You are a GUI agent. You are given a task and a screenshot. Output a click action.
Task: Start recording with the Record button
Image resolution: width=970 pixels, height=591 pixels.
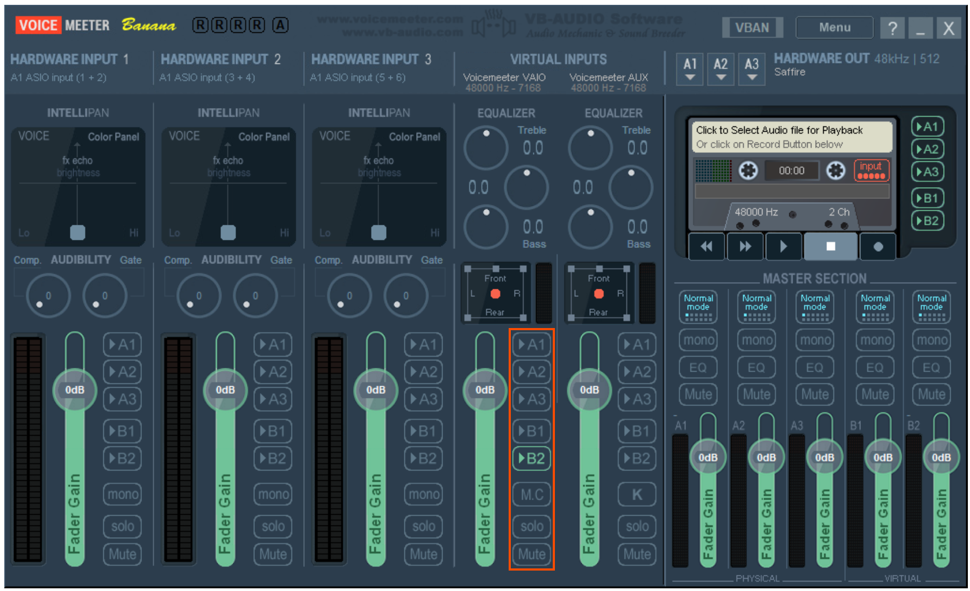[x=878, y=246]
